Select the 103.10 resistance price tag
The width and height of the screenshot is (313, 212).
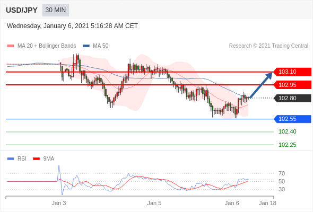tap(292, 72)
